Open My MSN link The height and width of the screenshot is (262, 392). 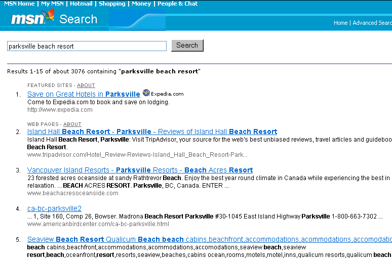[x=52, y=4]
